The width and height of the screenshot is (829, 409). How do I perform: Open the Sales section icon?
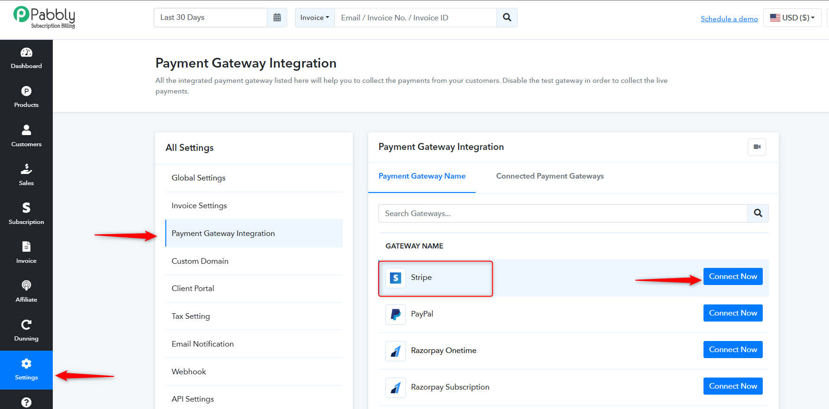(x=26, y=169)
